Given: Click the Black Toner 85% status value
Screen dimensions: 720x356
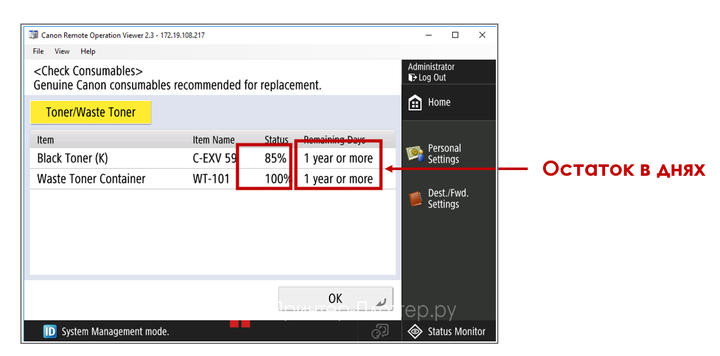Looking at the screenshot, I should (275, 159).
